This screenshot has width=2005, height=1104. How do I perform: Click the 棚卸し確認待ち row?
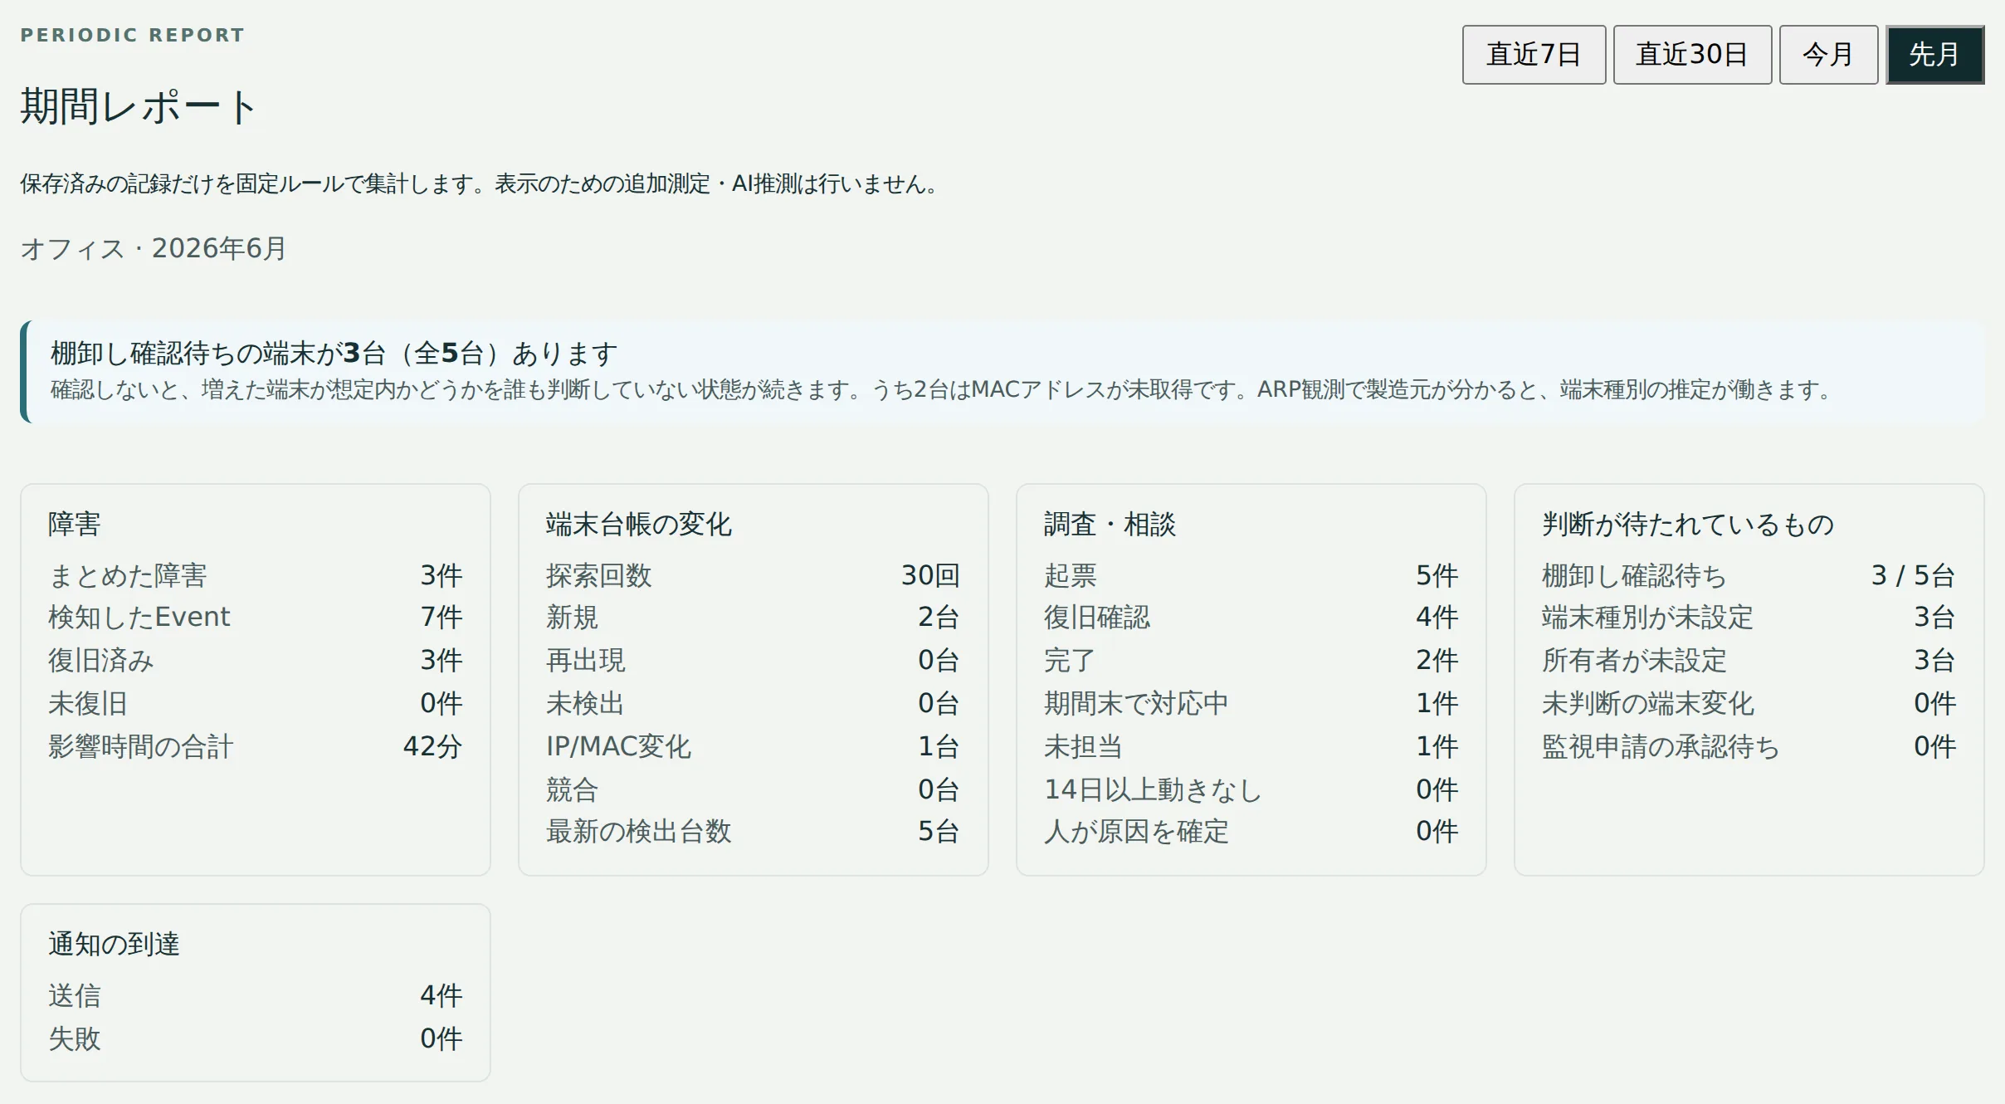pyautogui.click(x=1749, y=575)
